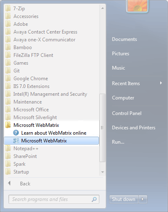Expand Avaya one-X Communicator folder
168x212 pixels.
pos(44,40)
